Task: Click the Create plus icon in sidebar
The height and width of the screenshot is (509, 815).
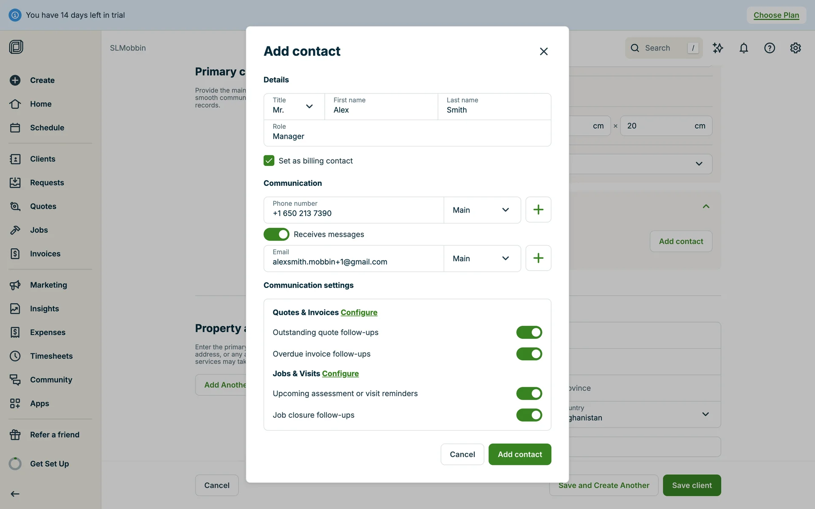Action: (15, 80)
